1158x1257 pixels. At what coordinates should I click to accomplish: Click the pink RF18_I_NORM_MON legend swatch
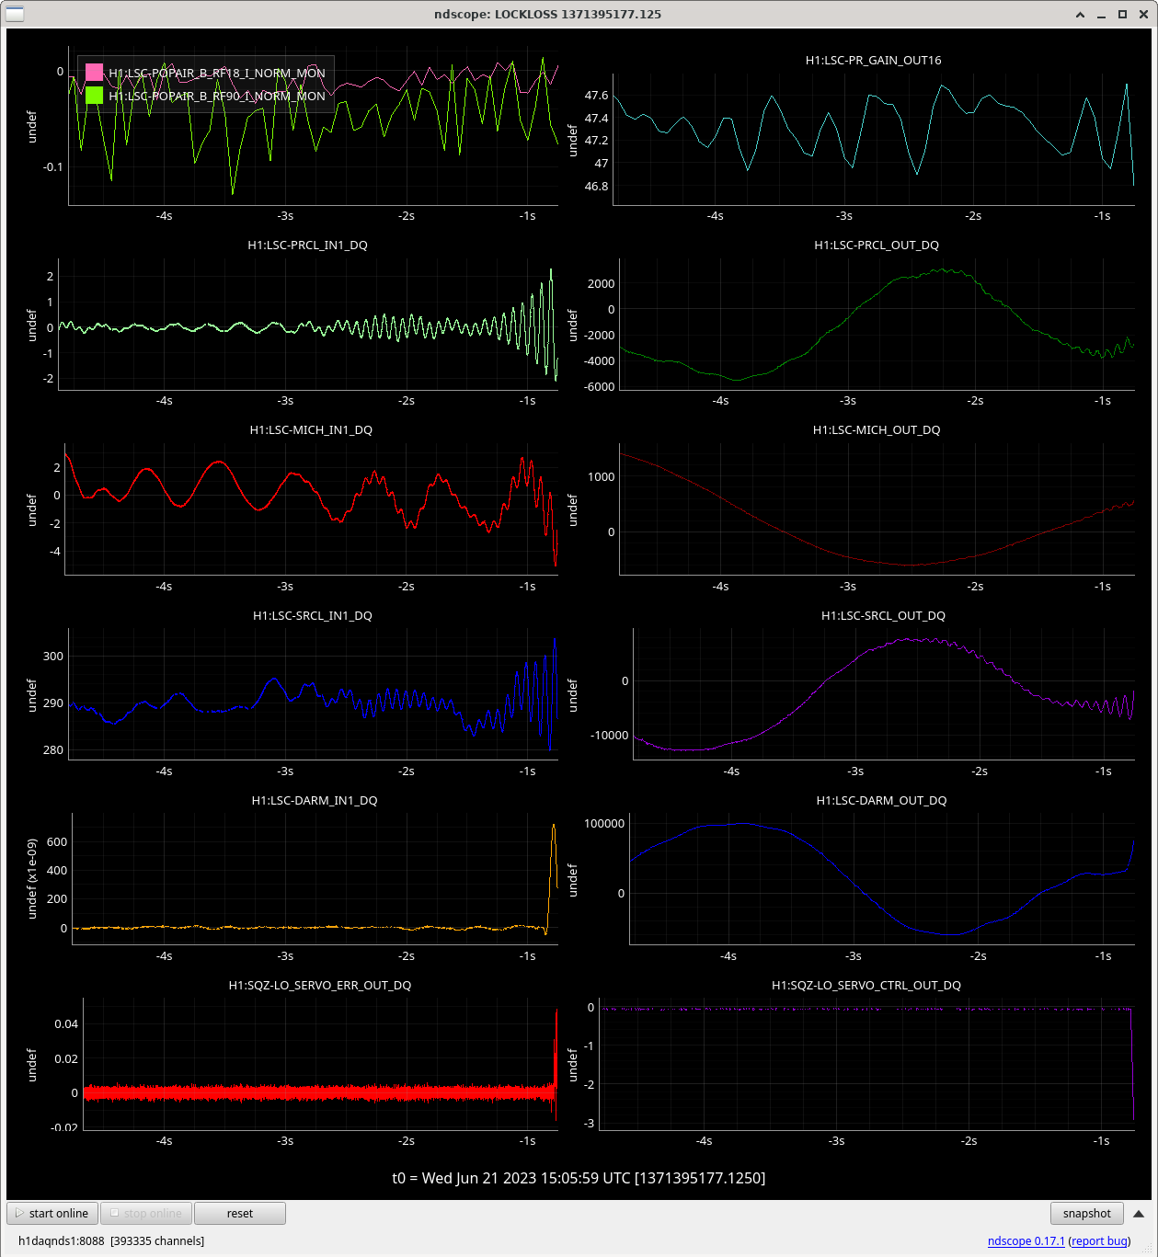94,73
